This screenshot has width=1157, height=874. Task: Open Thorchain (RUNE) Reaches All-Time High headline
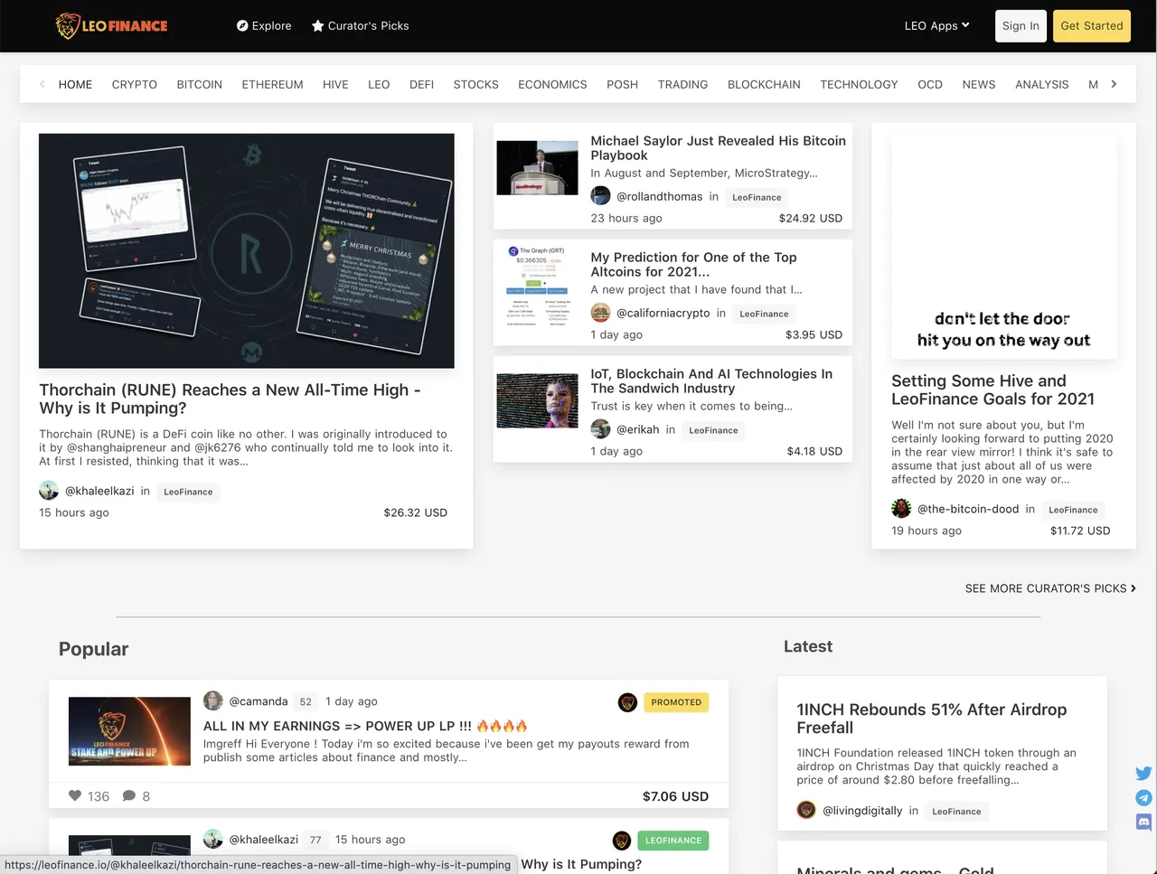[x=230, y=399]
